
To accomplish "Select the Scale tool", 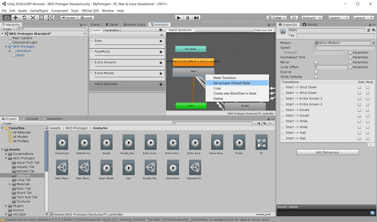I will tap(33, 18).
